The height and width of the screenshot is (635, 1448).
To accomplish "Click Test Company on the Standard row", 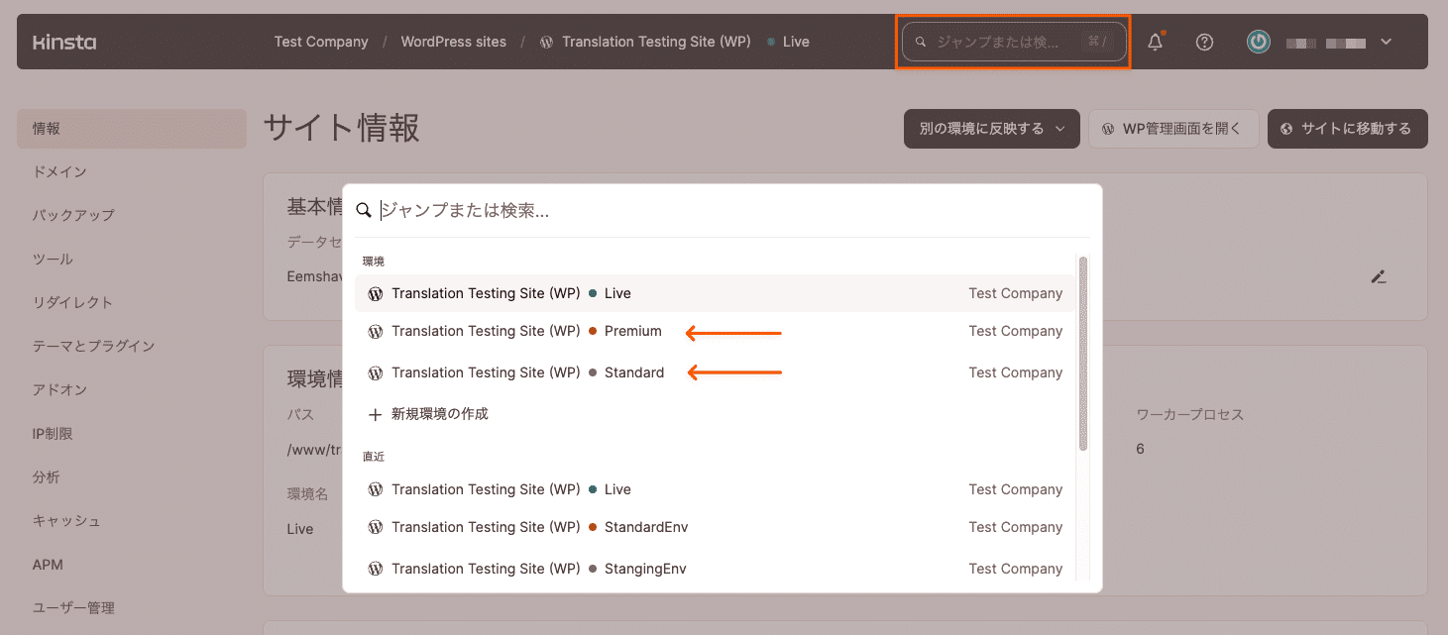I will (1016, 372).
